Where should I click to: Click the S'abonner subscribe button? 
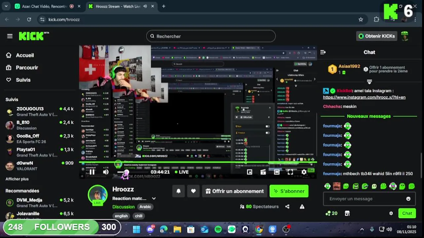(x=289, y=191)
